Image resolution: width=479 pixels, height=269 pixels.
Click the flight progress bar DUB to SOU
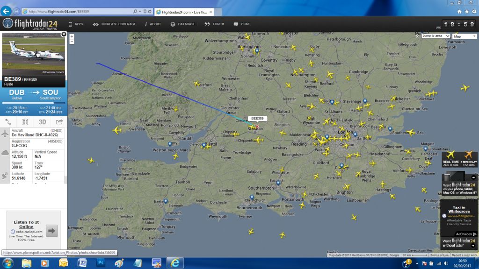[34, 103]
